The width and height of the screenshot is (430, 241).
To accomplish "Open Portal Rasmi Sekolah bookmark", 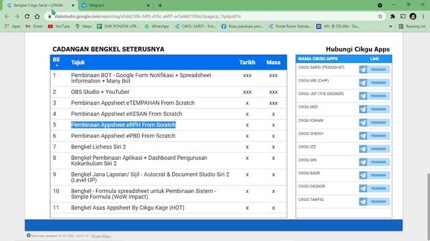I will [x=290, y=26].
